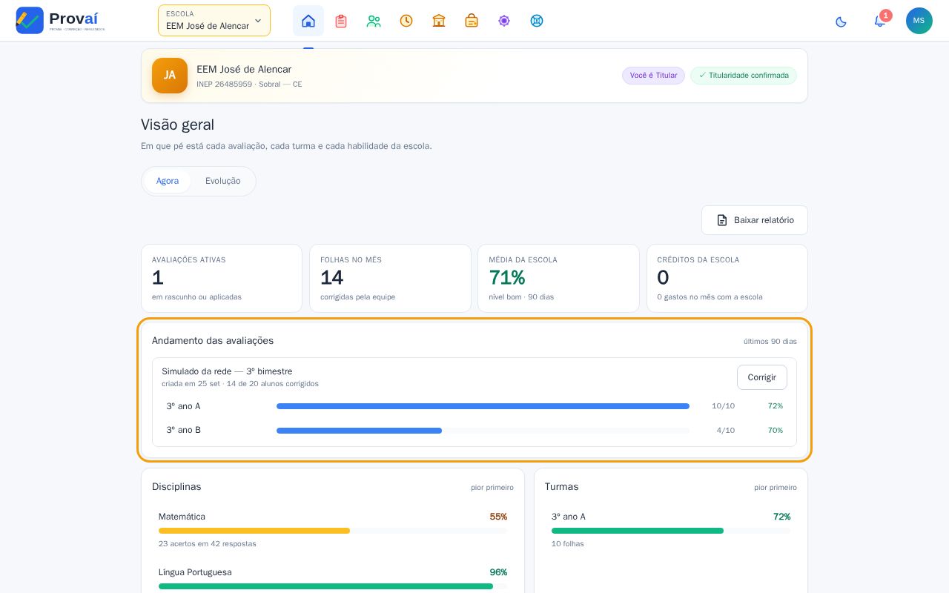Screen dimensions: 949x593
Task: Click the Você é Titular badge
Action: 653,76
